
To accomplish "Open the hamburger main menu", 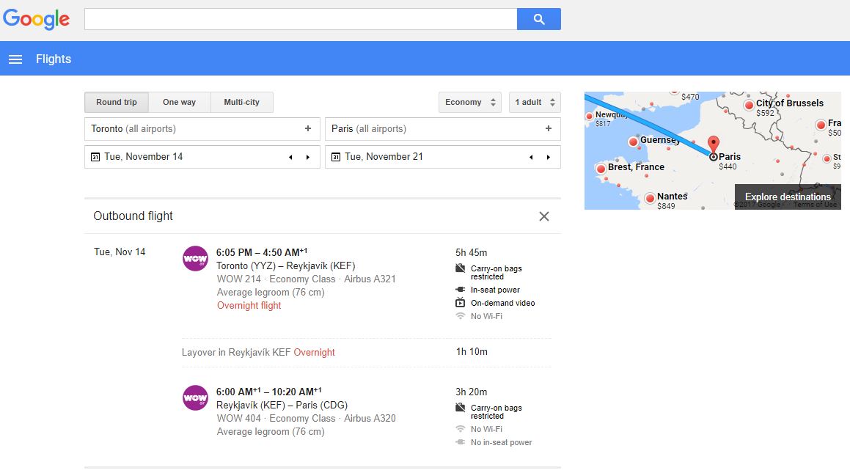I will click(15, 59).
